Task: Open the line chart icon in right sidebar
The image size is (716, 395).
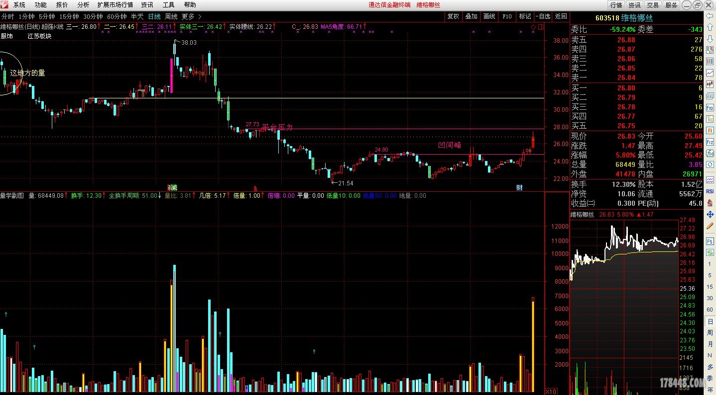Action: point(710,73)
